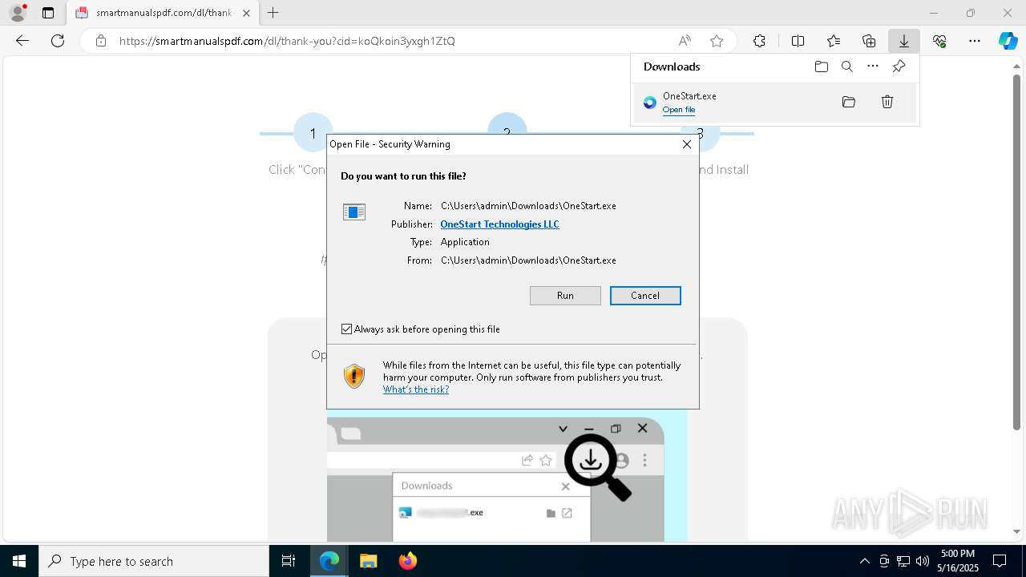Open File Explorer from taskbar
The height and width of the screenshot is (577, 1026).
click(368, 561)
